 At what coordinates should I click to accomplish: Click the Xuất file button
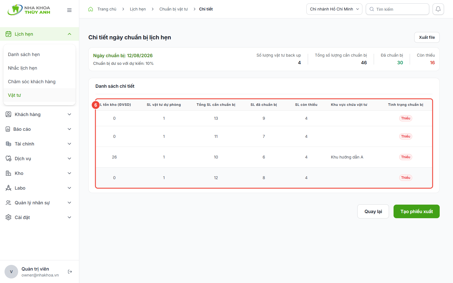(427, 37)
